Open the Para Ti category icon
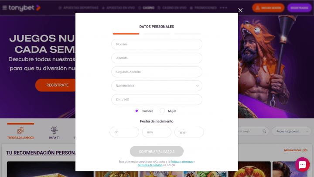Viewport: 314px width, 177px height. click(x=54, y=130)
